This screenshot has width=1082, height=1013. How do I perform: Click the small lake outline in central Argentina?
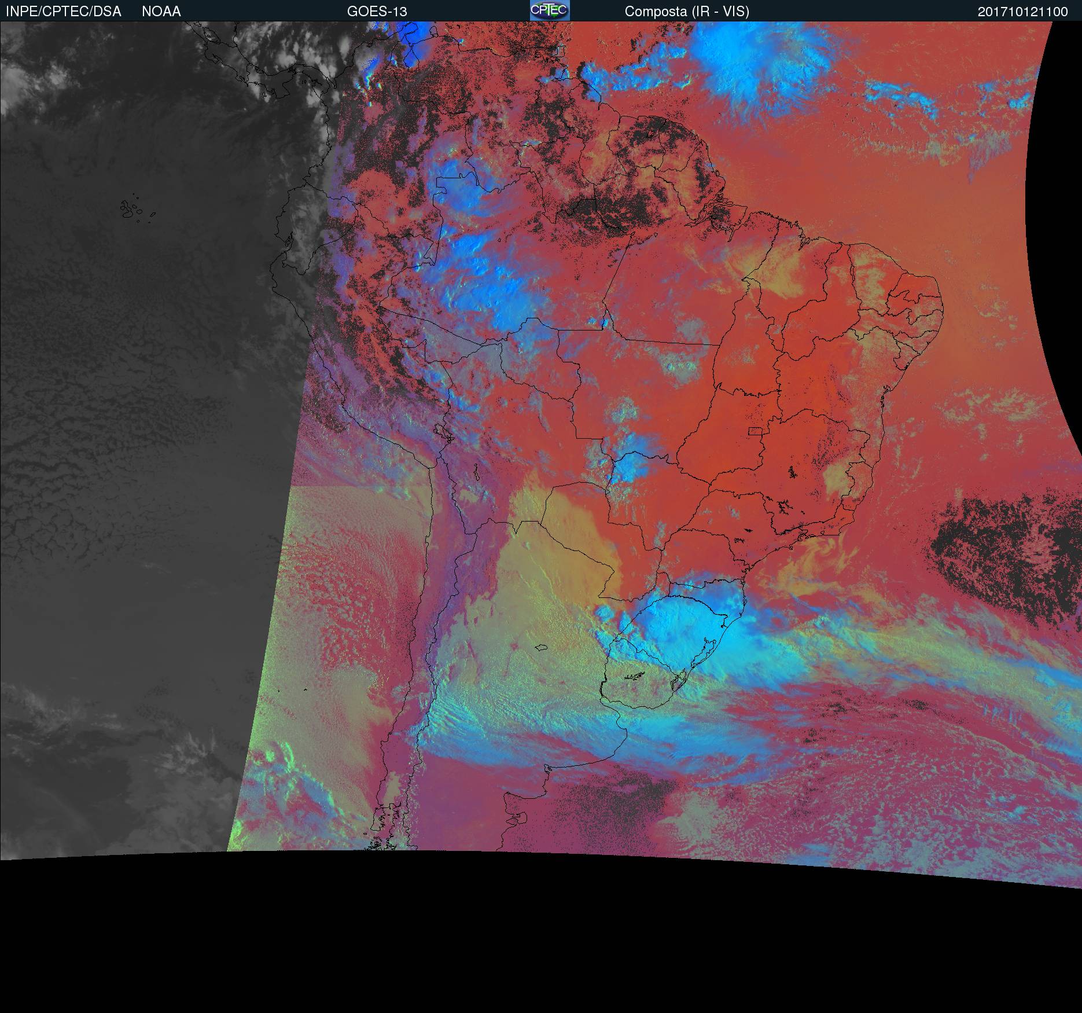coord(542,648)
